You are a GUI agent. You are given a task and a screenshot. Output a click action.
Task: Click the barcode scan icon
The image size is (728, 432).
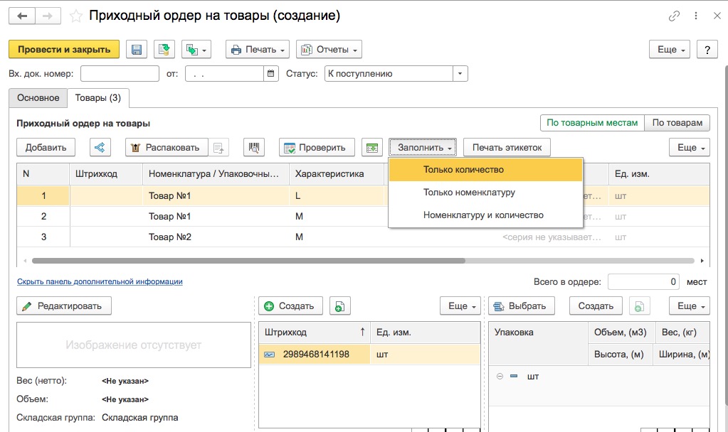coord(254,147)
